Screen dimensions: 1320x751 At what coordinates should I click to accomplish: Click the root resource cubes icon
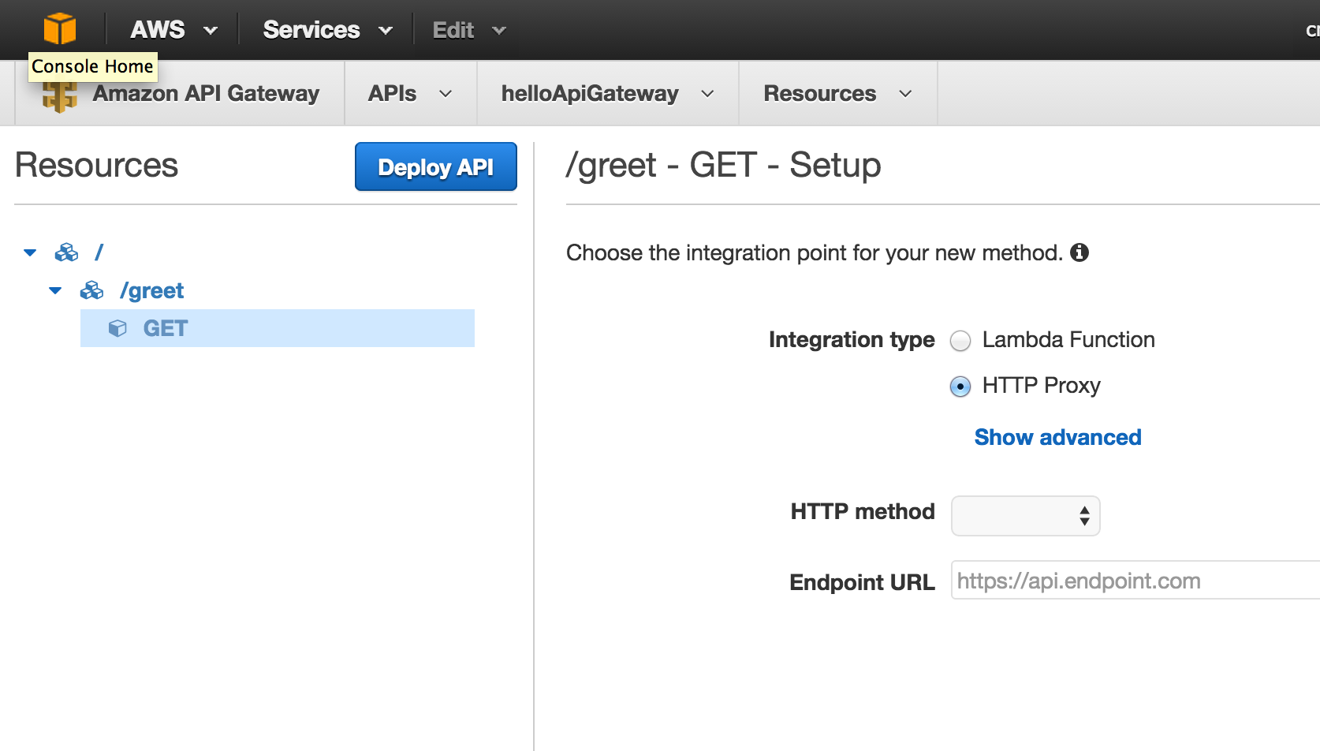pyautogui.click(x=66, y=252)
